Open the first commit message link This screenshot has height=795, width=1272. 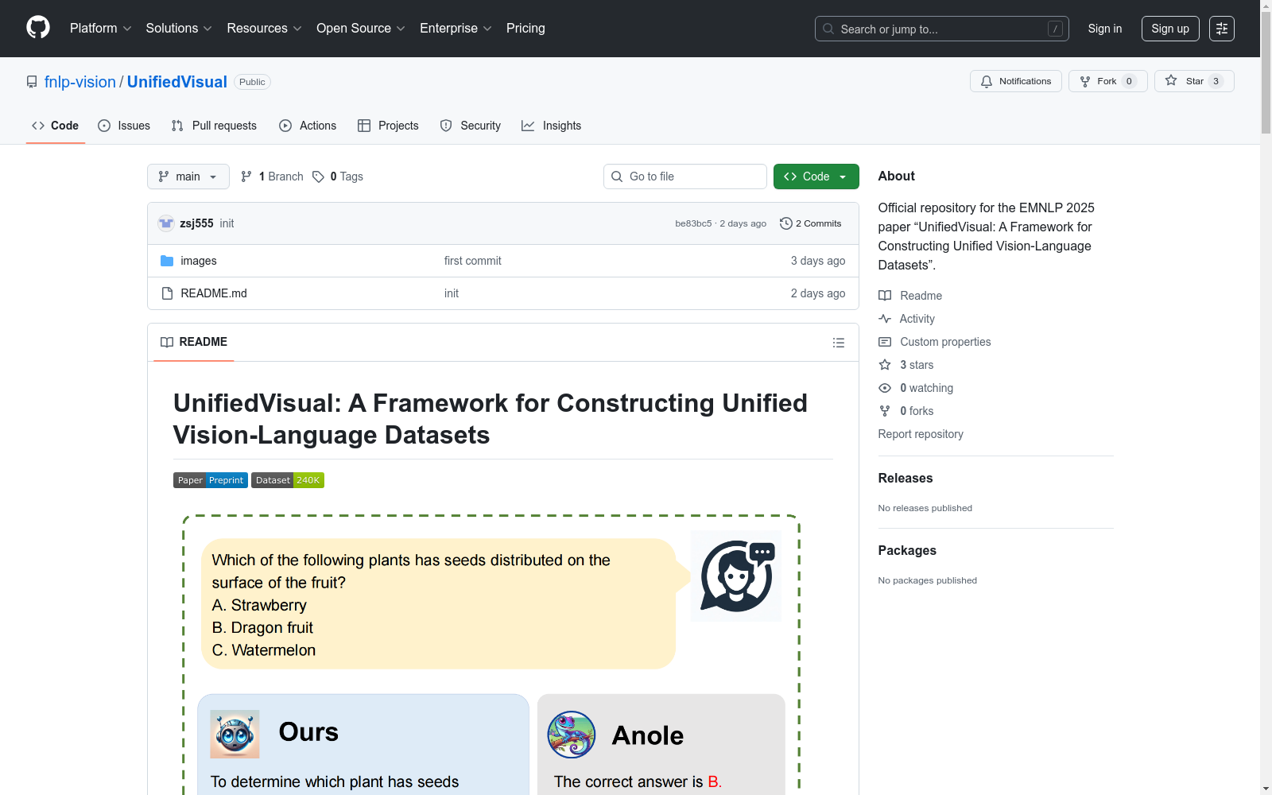tap(473, 261)
